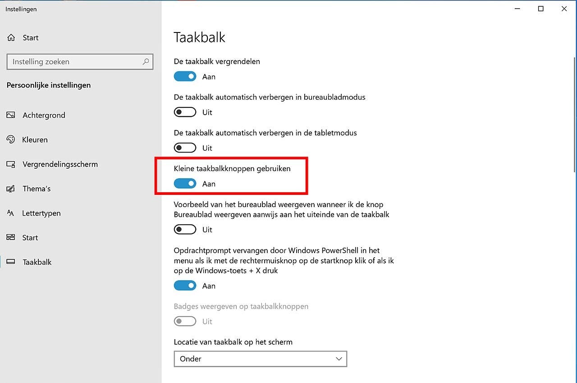The height and width of the screenshot is (383, 577).
Task: Turn off De taakbalk vergrendelen
Action: 185,76
